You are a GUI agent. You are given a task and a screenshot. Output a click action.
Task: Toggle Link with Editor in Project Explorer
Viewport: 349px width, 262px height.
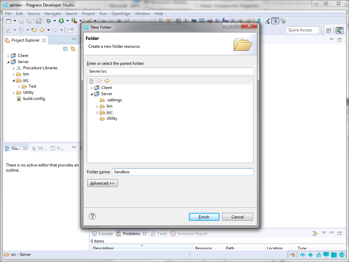click(x=73, y=48)
